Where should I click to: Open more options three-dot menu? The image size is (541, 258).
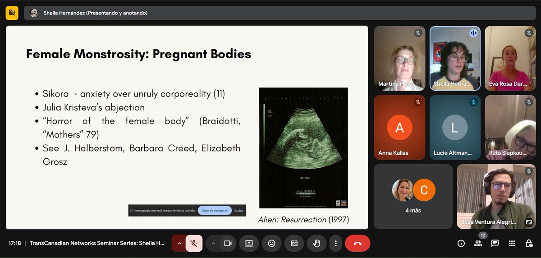coord(335,243)
